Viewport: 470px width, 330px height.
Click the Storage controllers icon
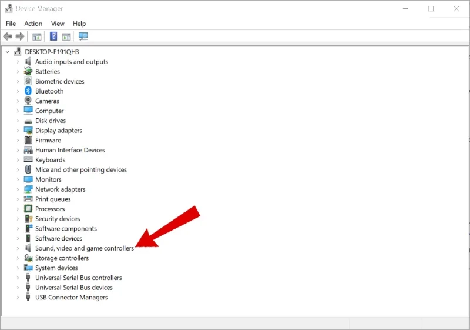point(28,258)
